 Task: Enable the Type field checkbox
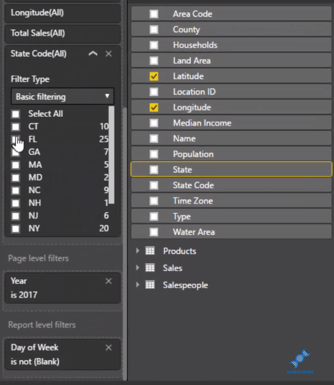(x=154, y=216)
